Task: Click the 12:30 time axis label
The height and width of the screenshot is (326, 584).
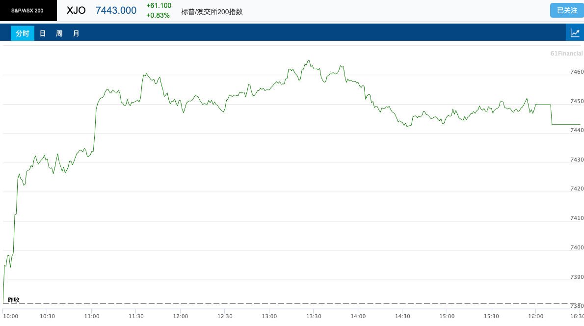Action: pos(225,316)
